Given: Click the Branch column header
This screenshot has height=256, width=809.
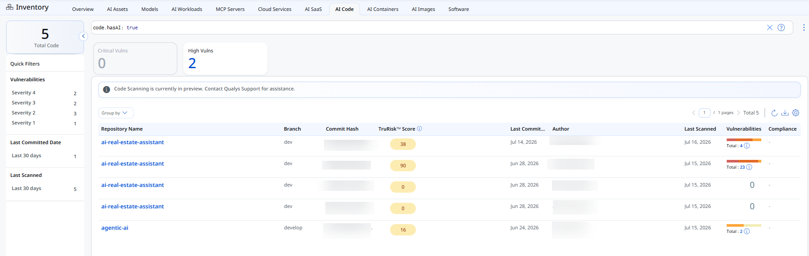Looking at the screenshot, I should point(292,129).
